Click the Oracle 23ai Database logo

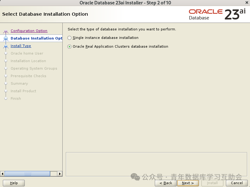coord(217,14)
